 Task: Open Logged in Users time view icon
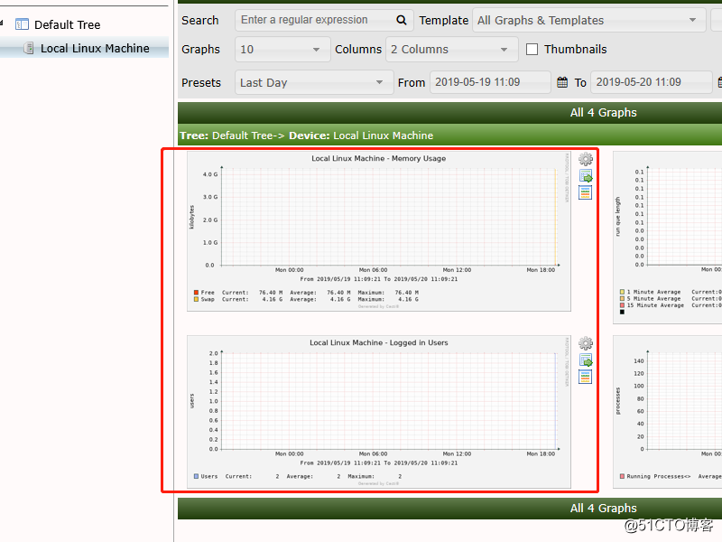(x=585, y=377)
